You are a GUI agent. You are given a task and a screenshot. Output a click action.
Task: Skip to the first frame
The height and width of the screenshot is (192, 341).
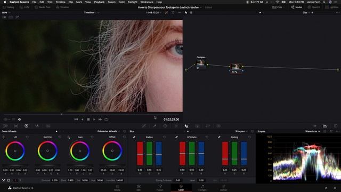[76, 119]
